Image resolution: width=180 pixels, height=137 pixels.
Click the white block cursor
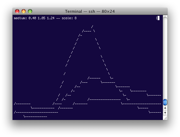pyautogui.click(x=159, y=18)
